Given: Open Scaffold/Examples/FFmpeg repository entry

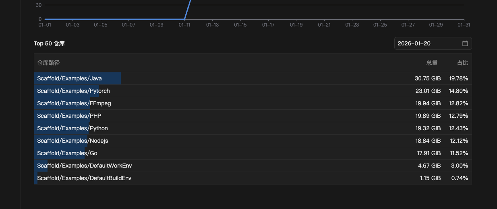Looking at the screenshot, I should tap(74, 103).
